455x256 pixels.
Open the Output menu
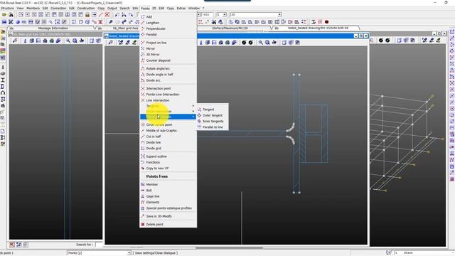[x=112, y=8]
